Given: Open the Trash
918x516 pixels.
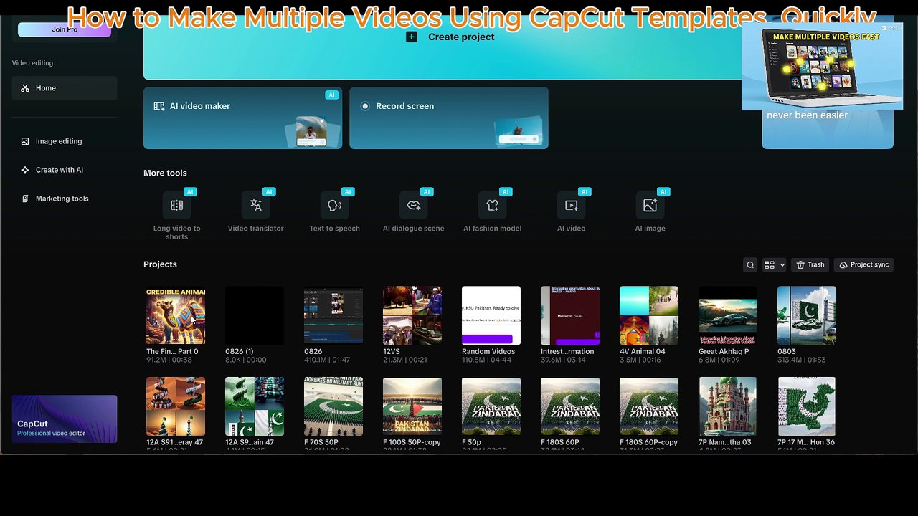Looking at the screenshot, I should pyautogui.click(x=810, y=264).
